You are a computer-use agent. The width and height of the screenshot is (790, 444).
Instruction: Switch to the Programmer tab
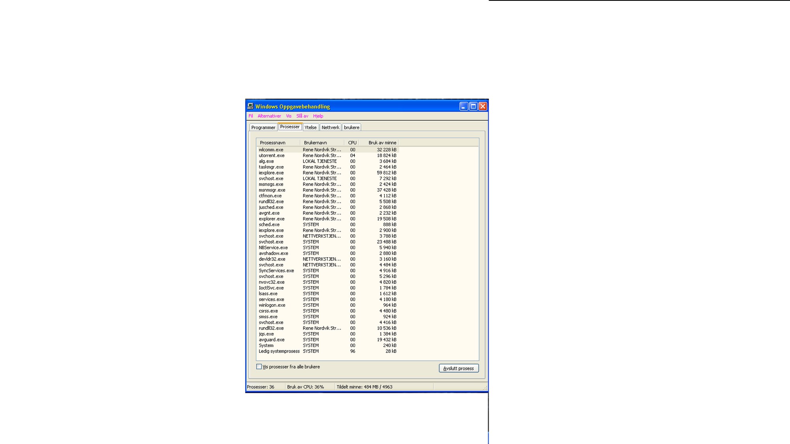tap(263, 127)
